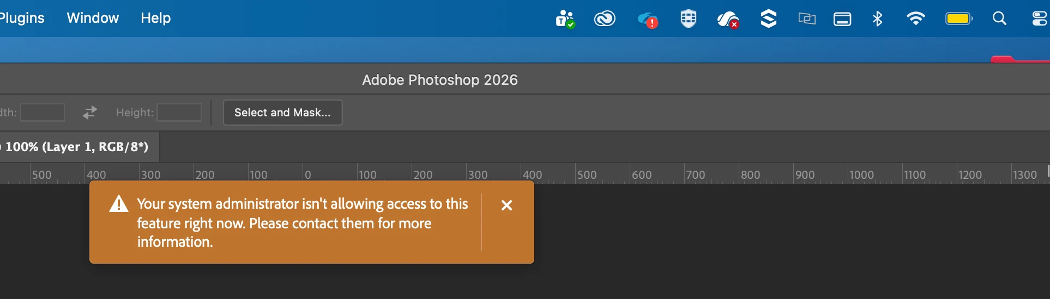
Task: Select the Layer 1 document tab
Action: click(76, 147)
